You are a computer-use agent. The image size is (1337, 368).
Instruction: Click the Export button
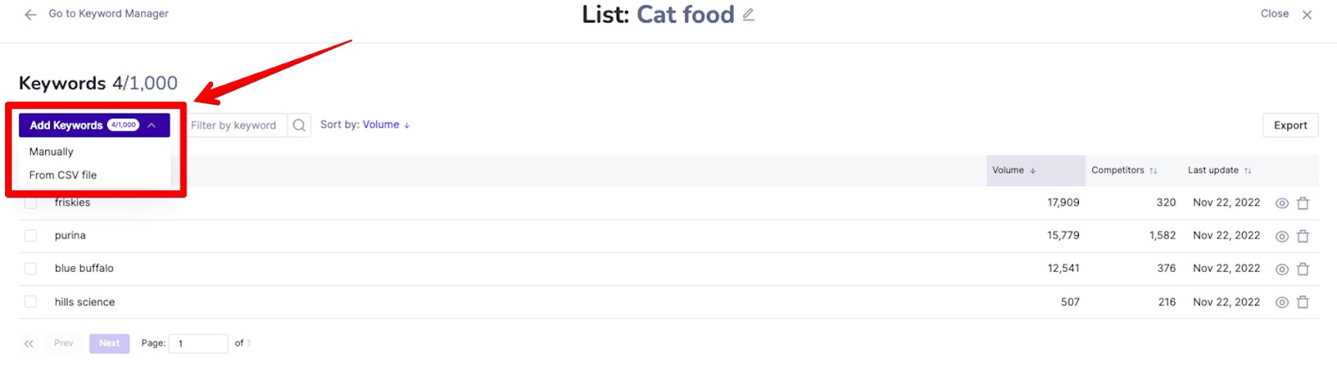point(1290,125)
